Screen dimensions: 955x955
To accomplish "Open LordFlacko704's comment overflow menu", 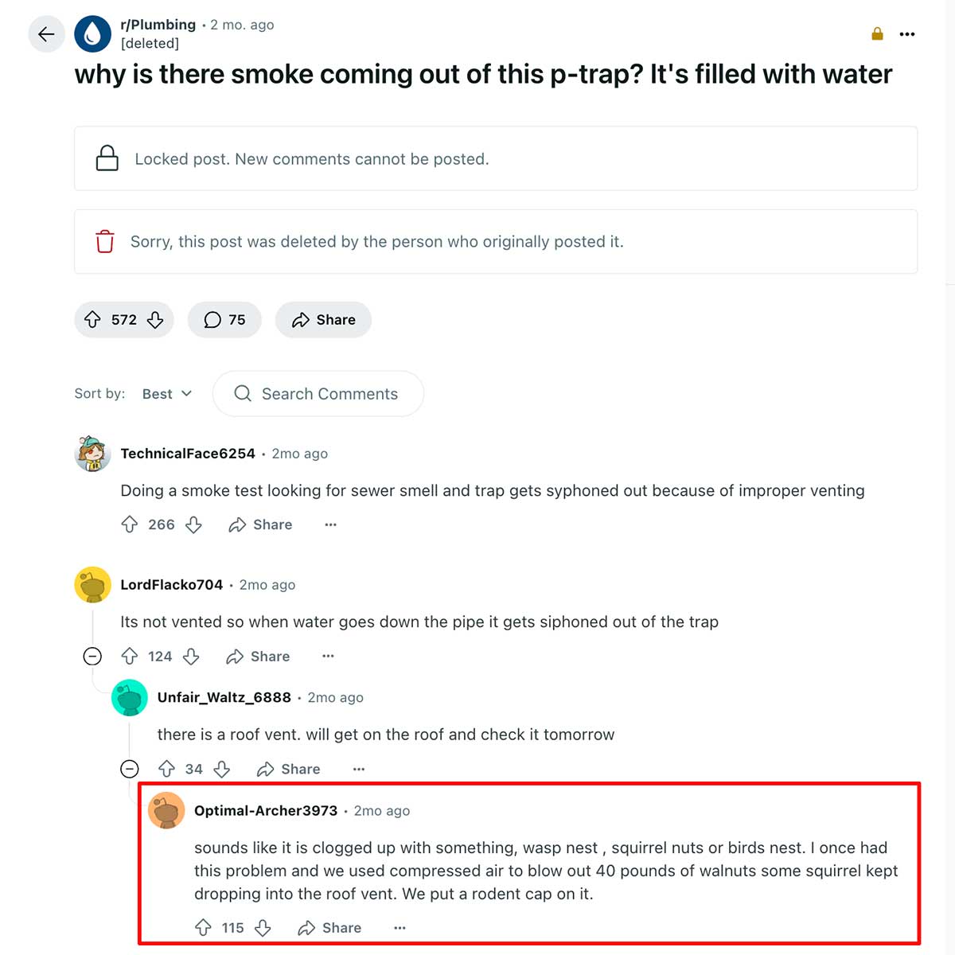I will tap(328, 656).
